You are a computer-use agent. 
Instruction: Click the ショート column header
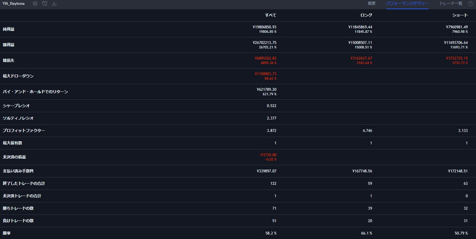pyautogui.click(x=460, y=15)
